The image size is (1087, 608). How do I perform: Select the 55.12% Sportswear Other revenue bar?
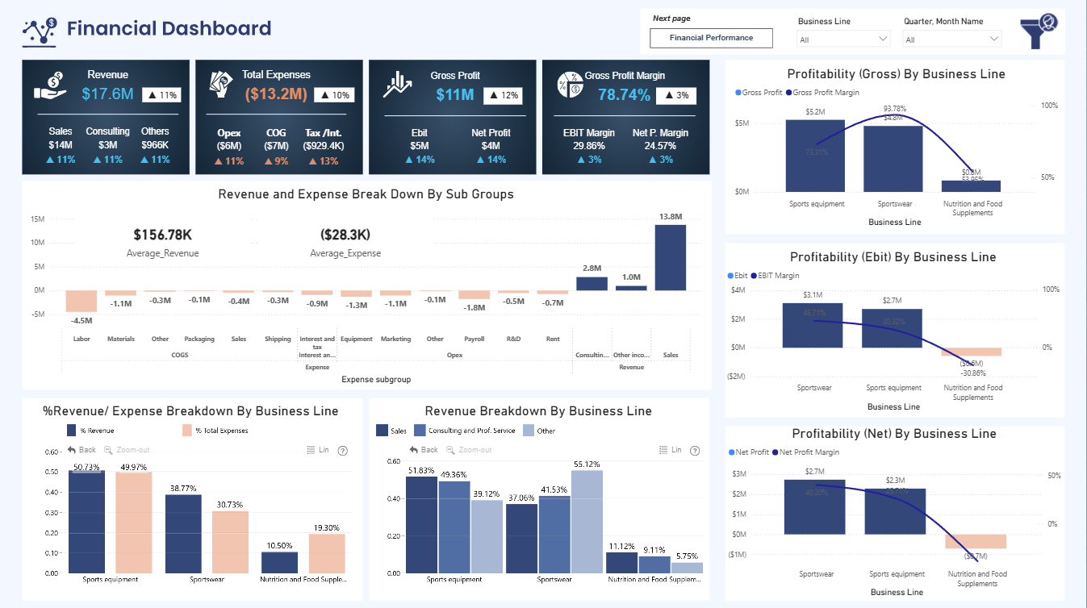pos(587,522)
